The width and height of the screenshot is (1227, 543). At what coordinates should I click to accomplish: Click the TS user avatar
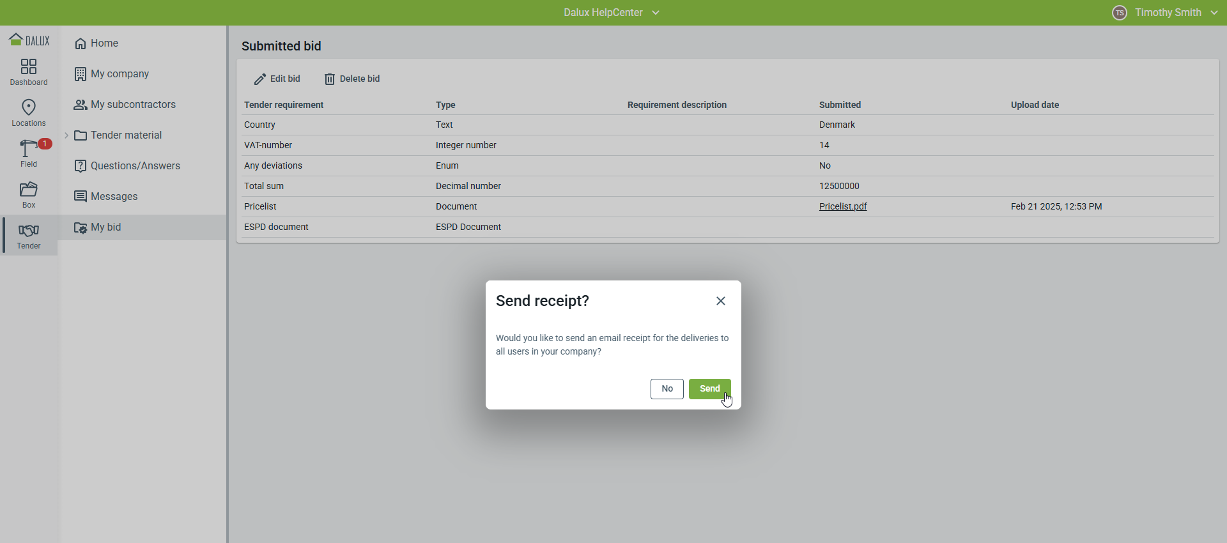click(x=1120, y=13)
